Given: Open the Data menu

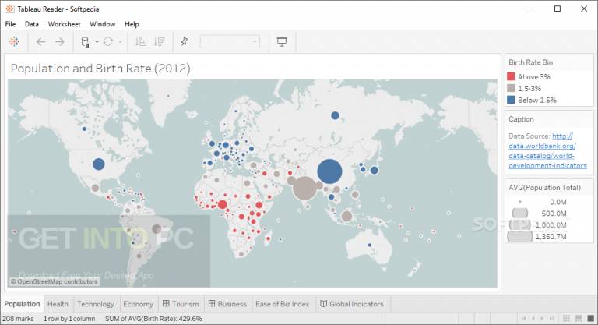Looking at the screenshot, I should click(x=32, y=24).
